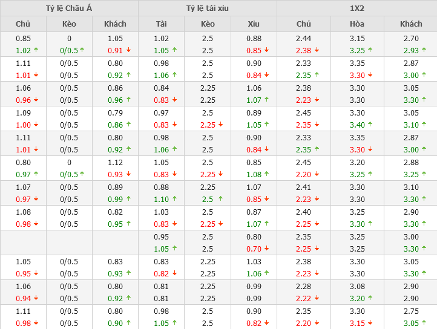This screenshot has width=437, height=329.
Task: Select the 1X2 header
Action: coord(357,8)
